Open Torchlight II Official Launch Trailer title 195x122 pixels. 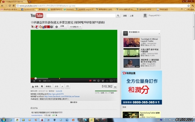[x=149, y=40]
